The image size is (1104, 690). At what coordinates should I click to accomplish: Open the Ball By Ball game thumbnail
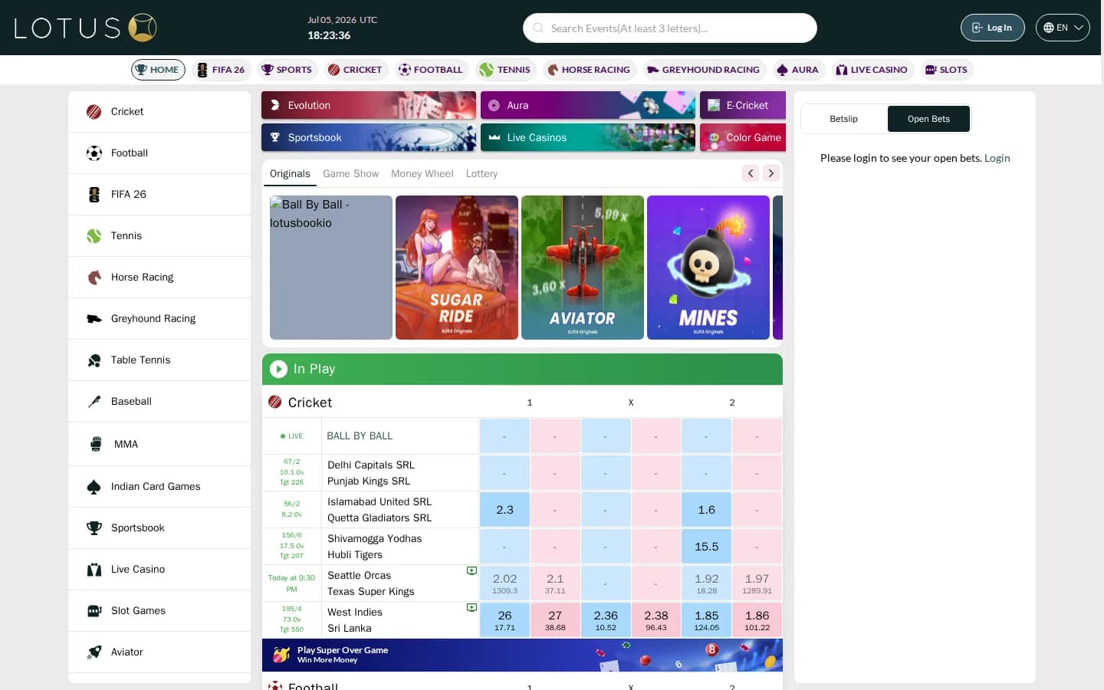coord(331,268)
